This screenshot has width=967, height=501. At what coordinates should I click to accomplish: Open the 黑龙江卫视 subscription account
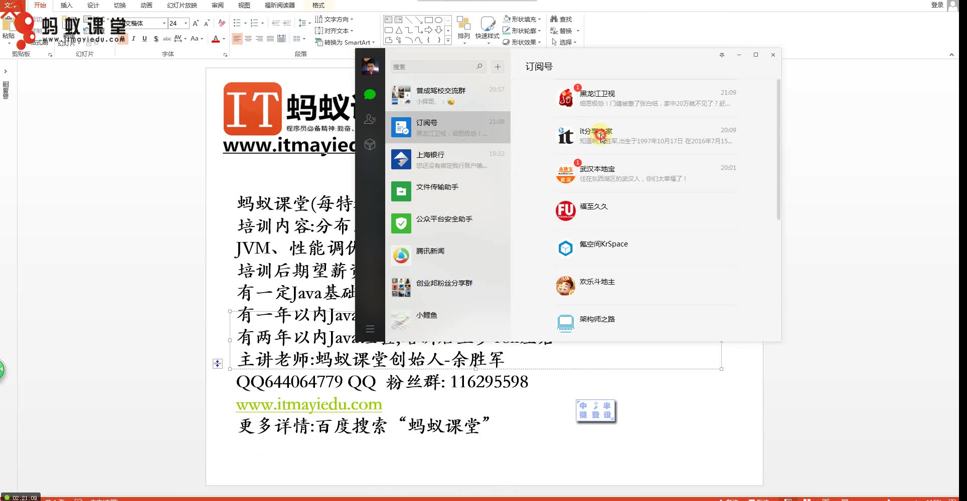point(646,98)
